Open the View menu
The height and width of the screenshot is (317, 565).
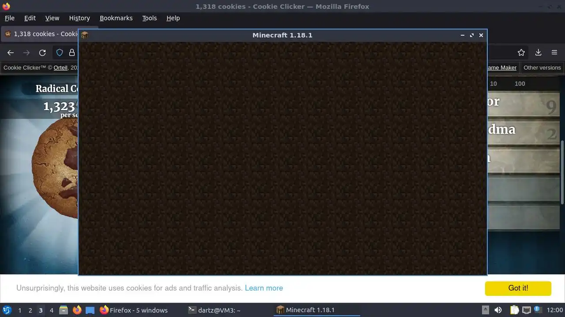[x=52, y=18]
